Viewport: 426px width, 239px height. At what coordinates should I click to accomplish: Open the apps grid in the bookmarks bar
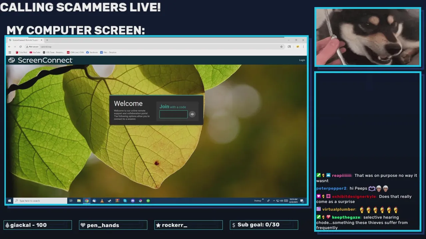[10, 52]
